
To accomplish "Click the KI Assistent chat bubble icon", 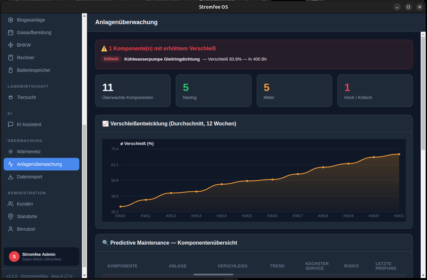I will pyautogui.click(x=11, y=124).
